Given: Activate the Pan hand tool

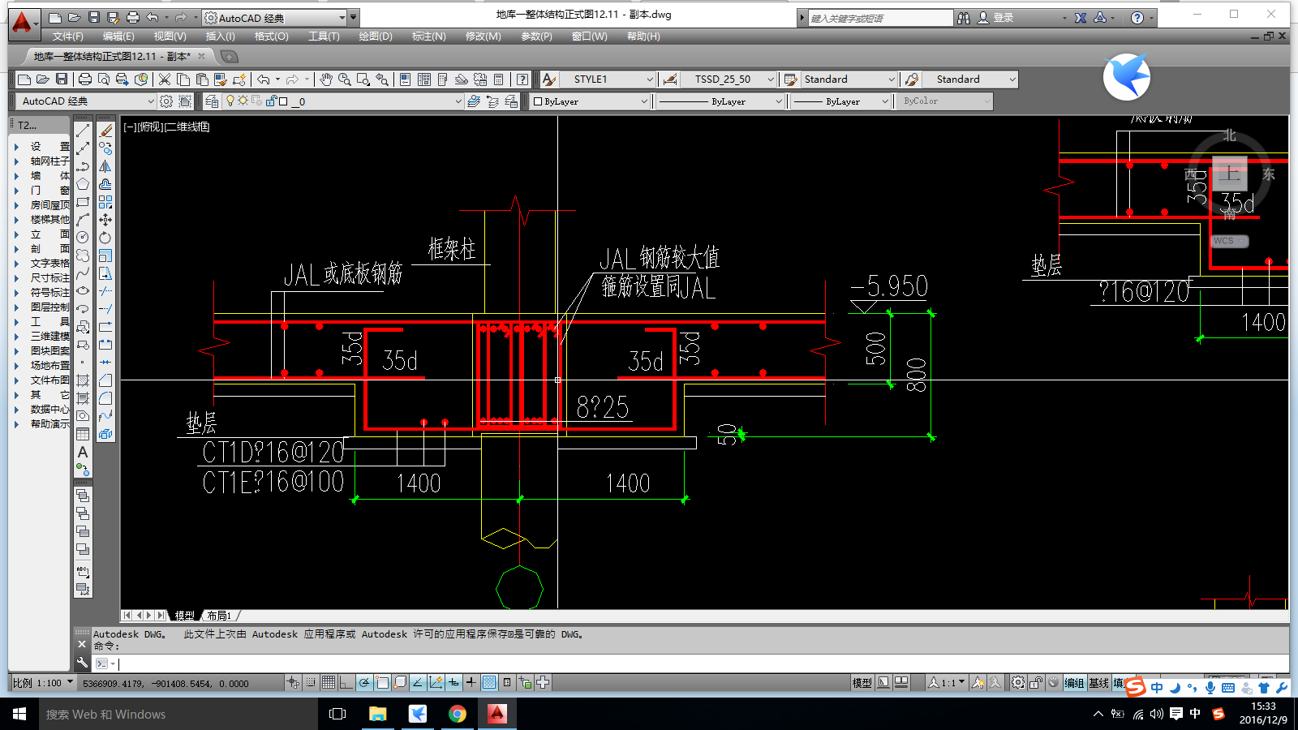Looking at the screenshot, I should pos(326,79).
